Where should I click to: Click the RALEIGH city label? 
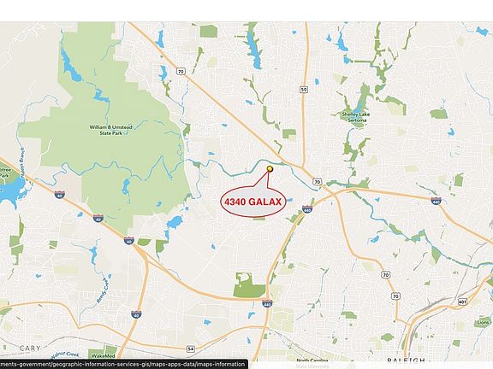pyautogui.click(x=406, y=360)
